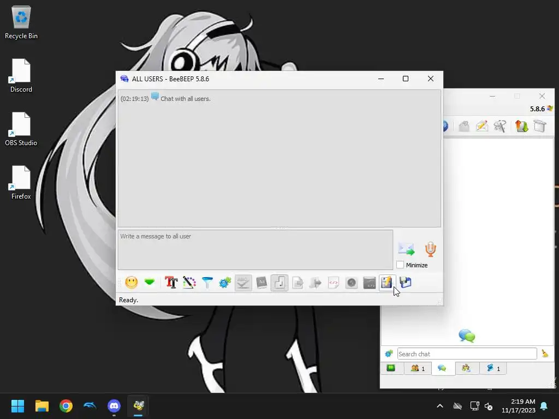559x419 pixels.
Task: Select the OBS Studio desktop shortcut
Action: pyautogui.click(x=21, y=129)
